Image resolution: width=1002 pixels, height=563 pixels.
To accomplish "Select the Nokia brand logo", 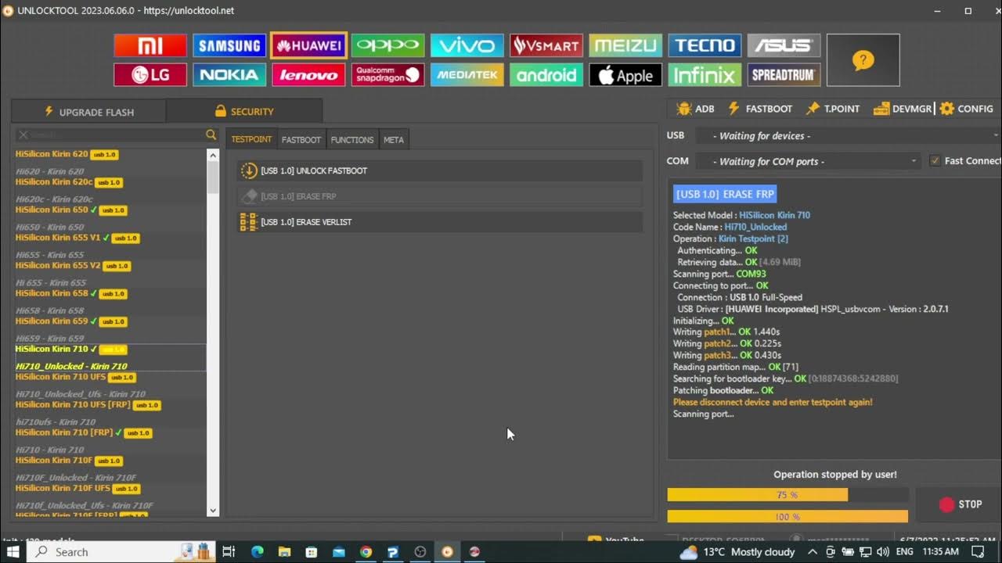I will tap(229, 75).
